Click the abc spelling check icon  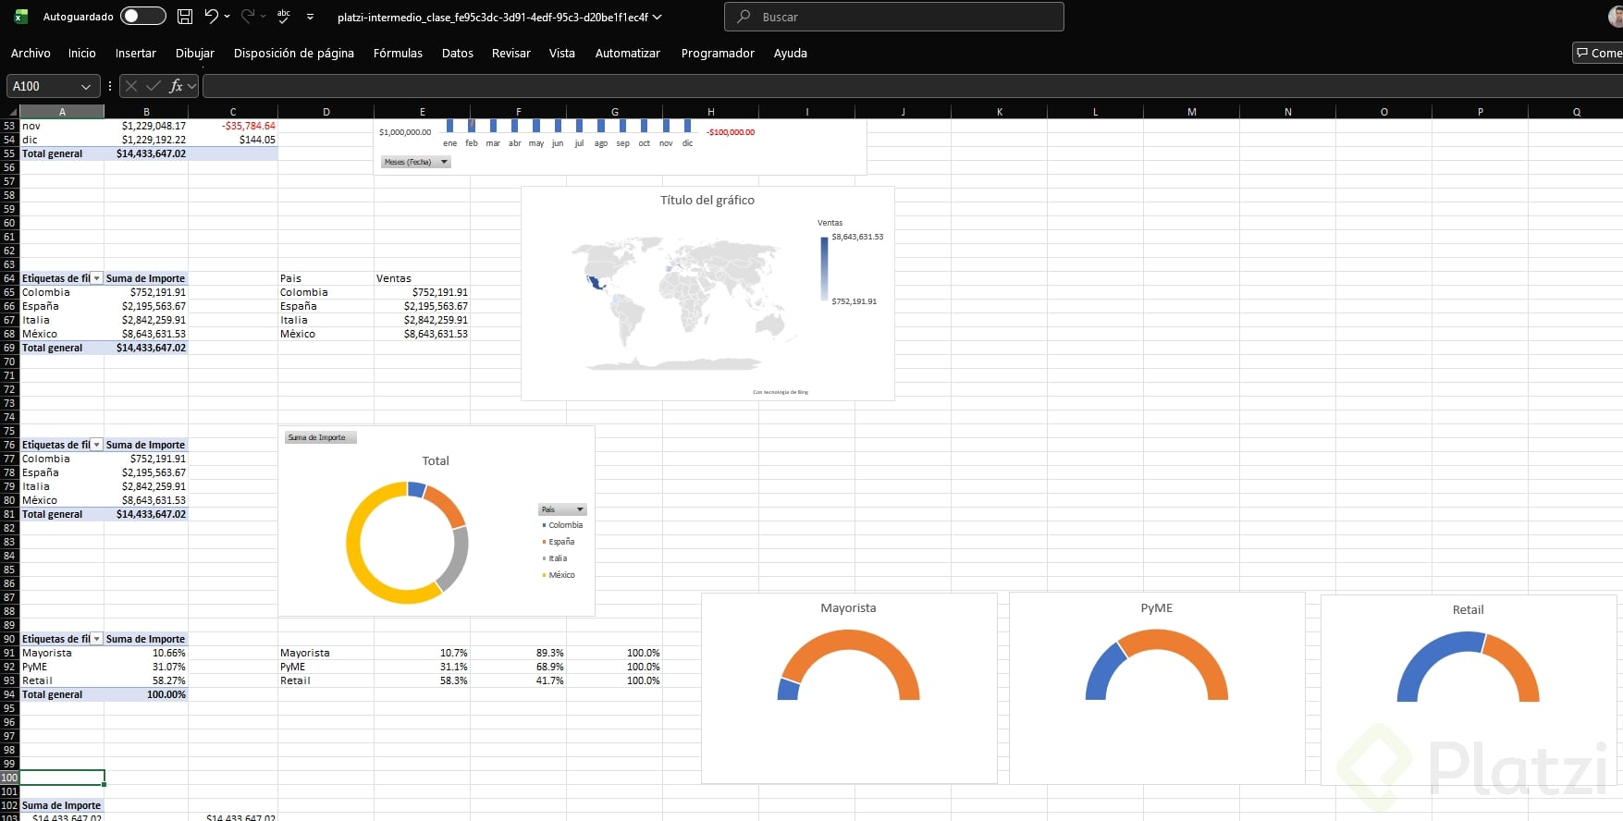(284, 16)
